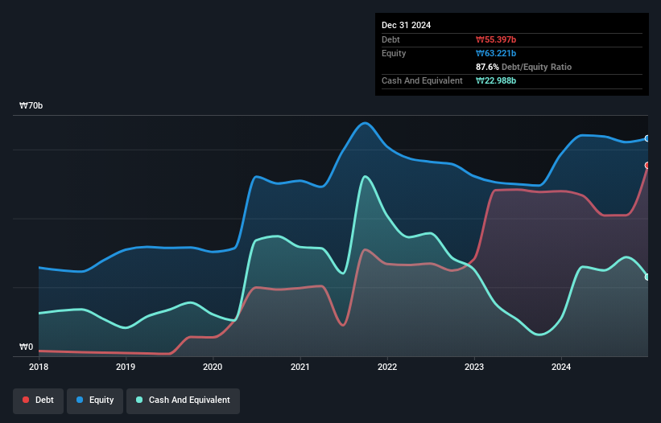661x423 pixels.
Task: Select the 2024 x-axis label
Action: point(561,367)
